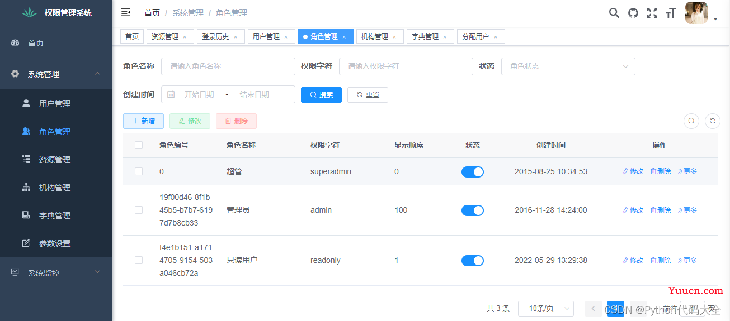Switch to 首页 tab

[x=132, y=36]
